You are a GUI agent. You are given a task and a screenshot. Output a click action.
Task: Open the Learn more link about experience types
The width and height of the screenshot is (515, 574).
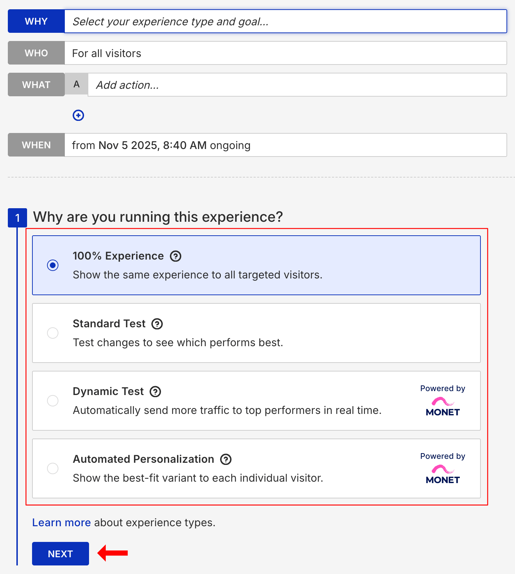61,522
